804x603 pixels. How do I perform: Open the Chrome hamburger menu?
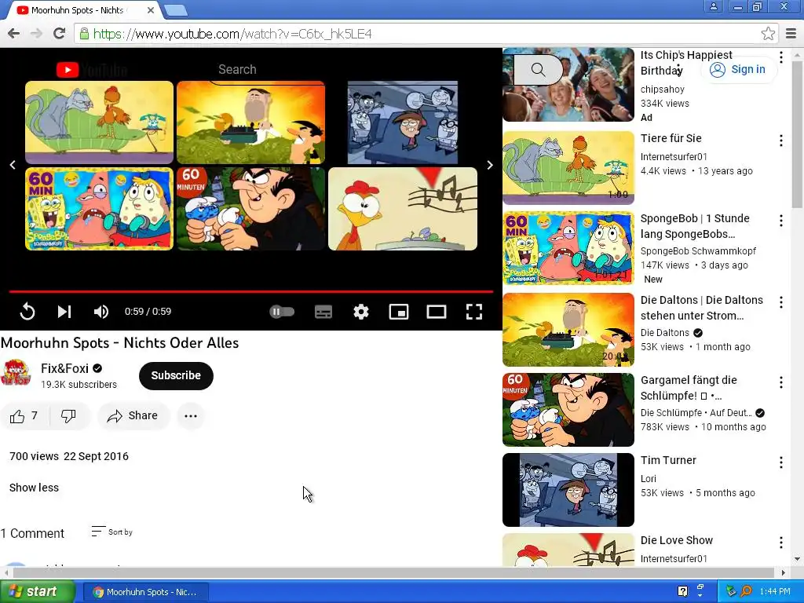click(791, 34)
